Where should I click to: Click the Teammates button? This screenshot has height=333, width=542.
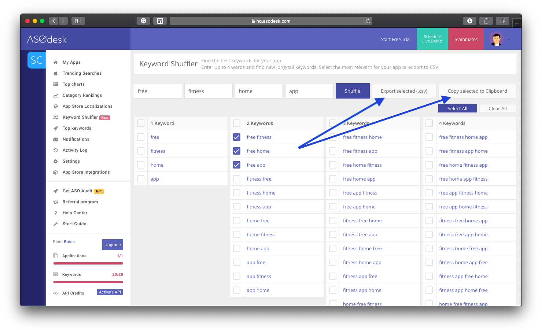(466, 39)
